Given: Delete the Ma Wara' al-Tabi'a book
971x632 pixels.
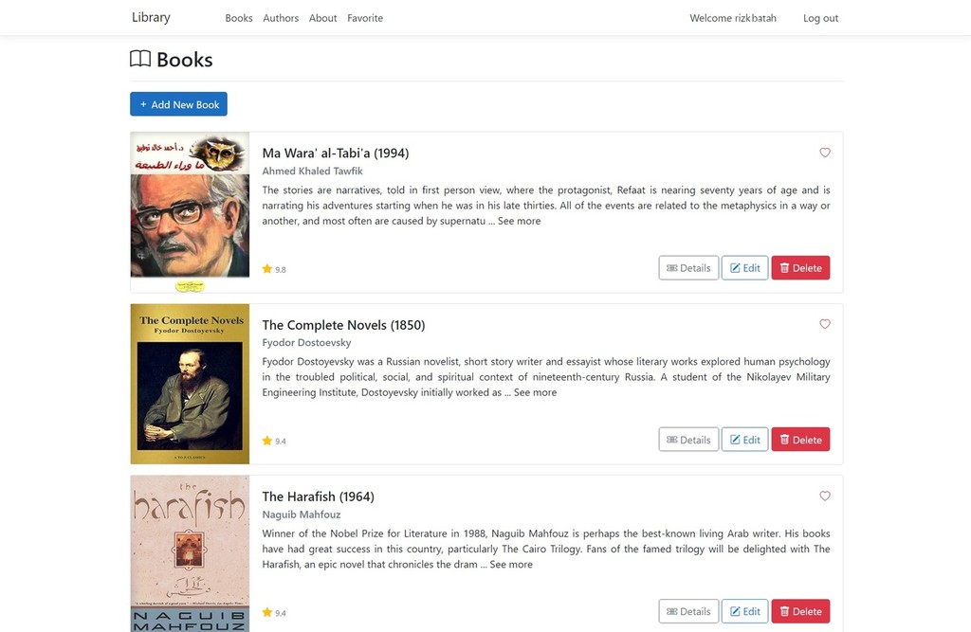Looking at the screenshot, I should click(800, 268).
